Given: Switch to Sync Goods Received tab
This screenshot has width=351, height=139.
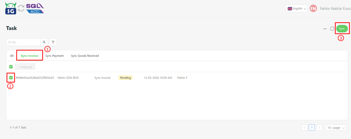Looking at the screenshot, I should (85, 56).
